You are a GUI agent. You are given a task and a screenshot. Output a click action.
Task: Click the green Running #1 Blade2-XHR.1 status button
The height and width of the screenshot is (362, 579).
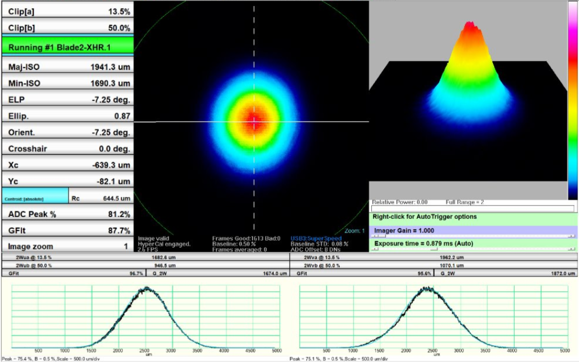(x=68, y=47)
